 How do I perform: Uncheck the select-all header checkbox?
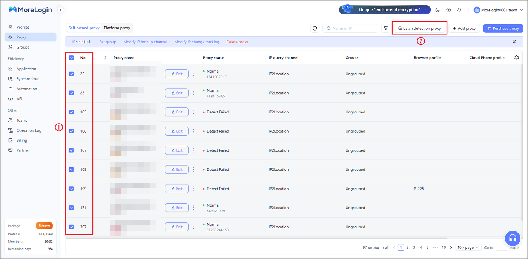[71, 58]
